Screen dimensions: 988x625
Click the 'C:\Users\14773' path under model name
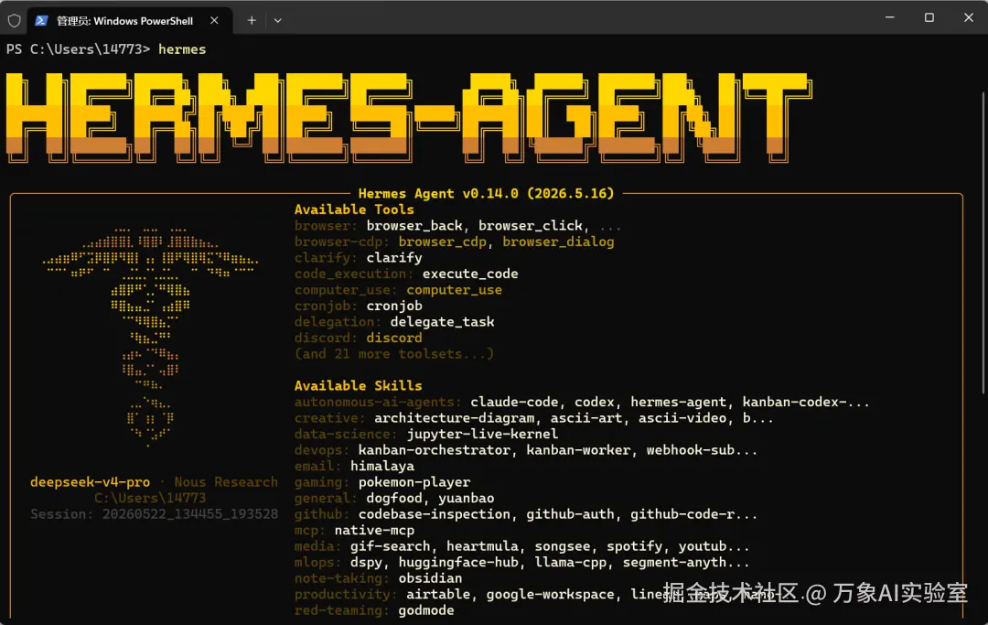[150, 499]
